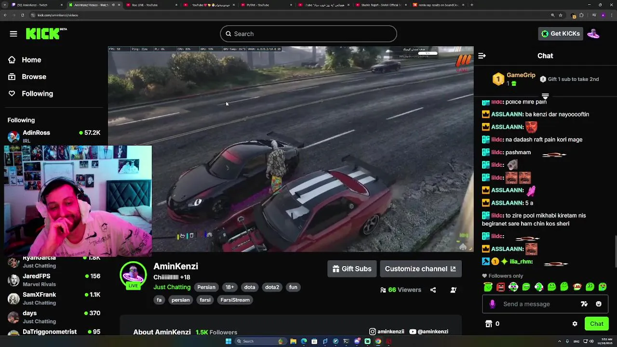Open the AdinRoss channel in Following
The image size is (617, 347).
click(x=54, y=136)
